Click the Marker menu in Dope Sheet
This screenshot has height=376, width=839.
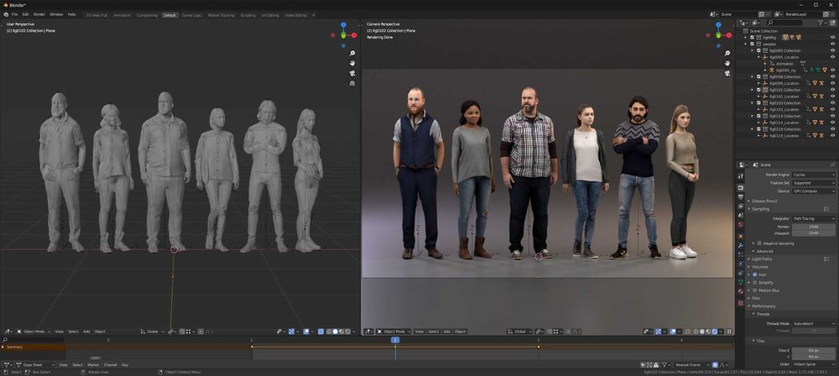[x=92, y=365]
